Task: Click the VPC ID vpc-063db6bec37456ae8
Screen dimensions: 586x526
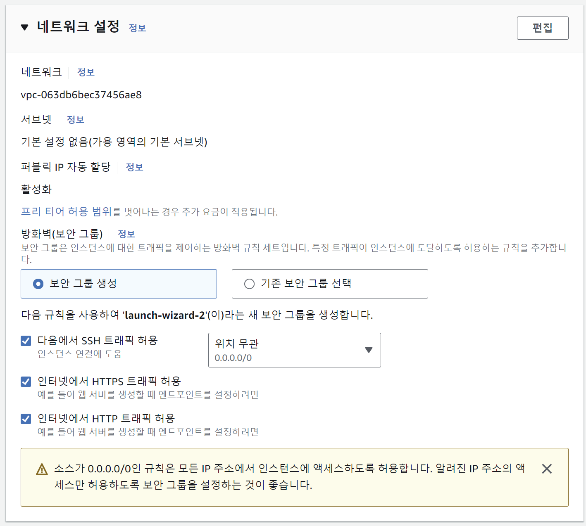Action: coord(81,95)
